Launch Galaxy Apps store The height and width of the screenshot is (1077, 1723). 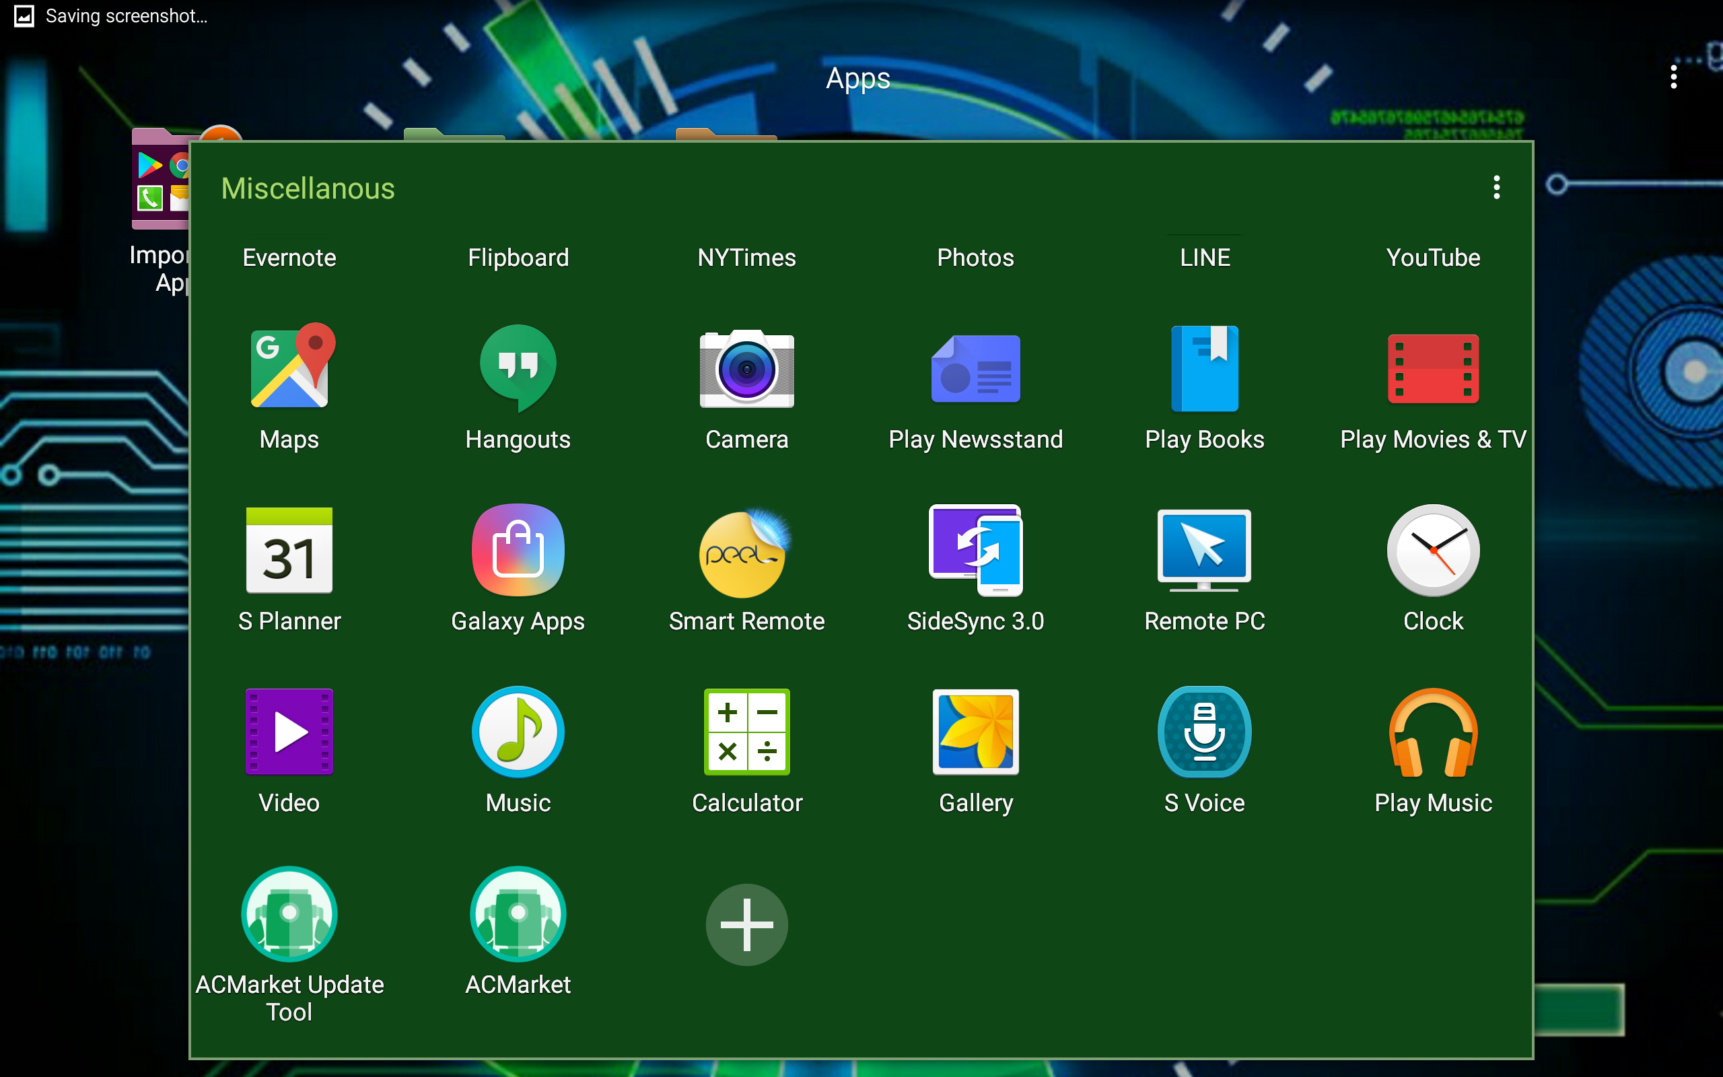coord(518,550)
